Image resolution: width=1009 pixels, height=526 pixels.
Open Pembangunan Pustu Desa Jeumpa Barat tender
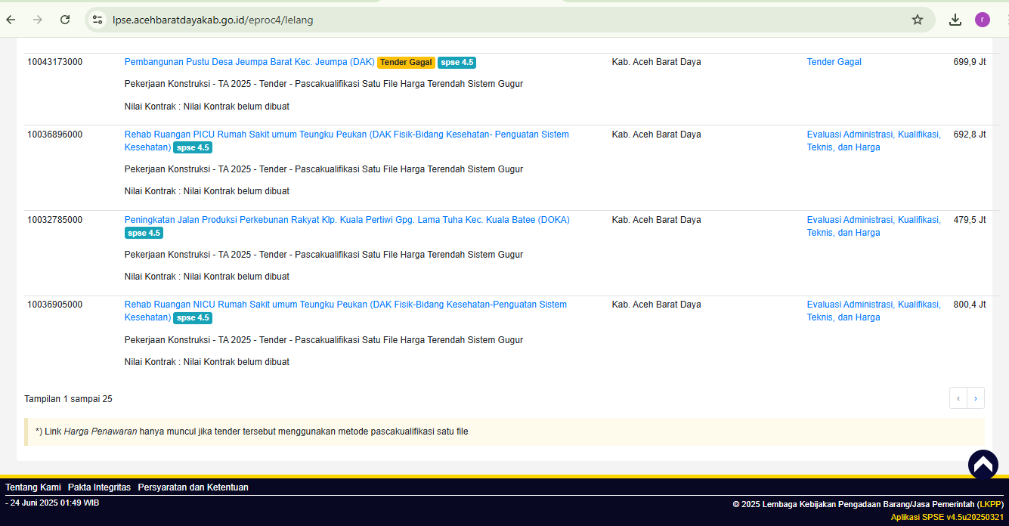[249, 62]
